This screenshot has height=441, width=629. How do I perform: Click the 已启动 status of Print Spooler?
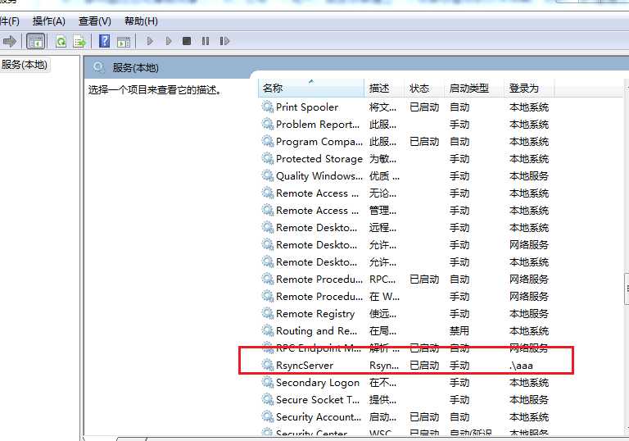click(x=424, y=107)
